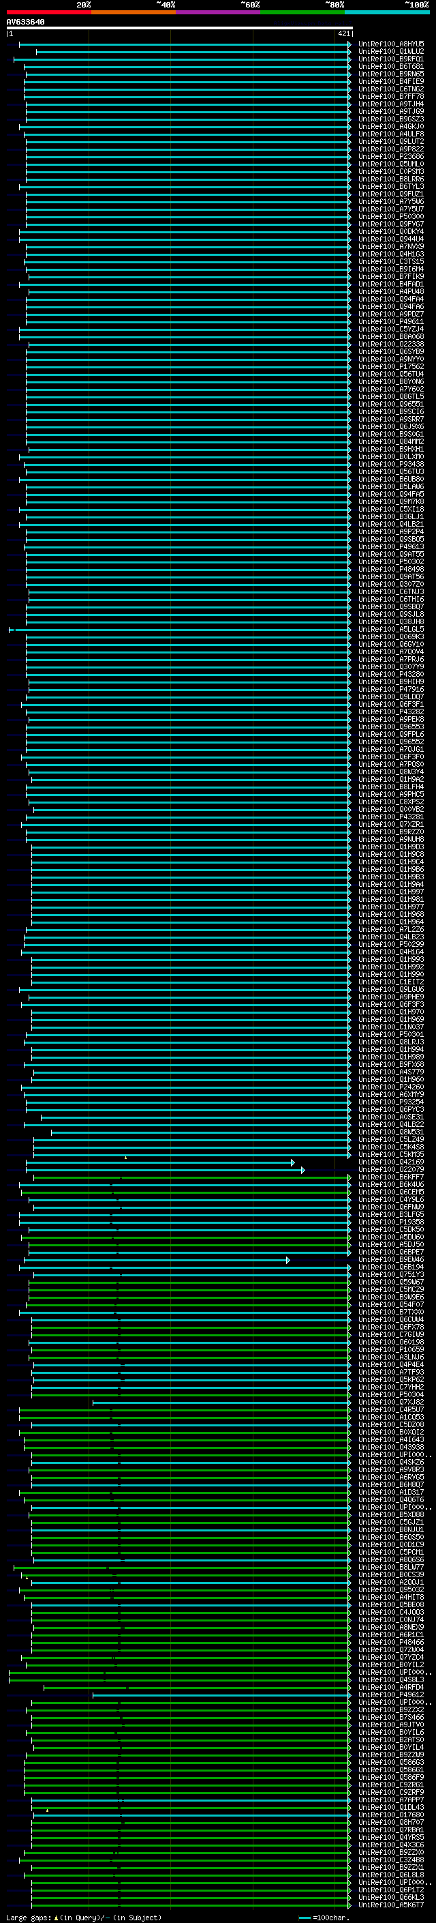Open the hit UniRef100_B9RFQ1

(390, 59)
